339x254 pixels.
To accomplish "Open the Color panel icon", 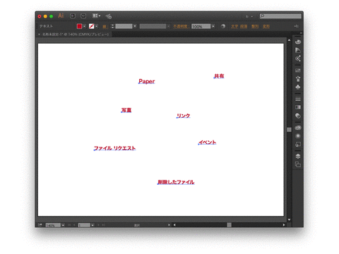I will point(298,42).
